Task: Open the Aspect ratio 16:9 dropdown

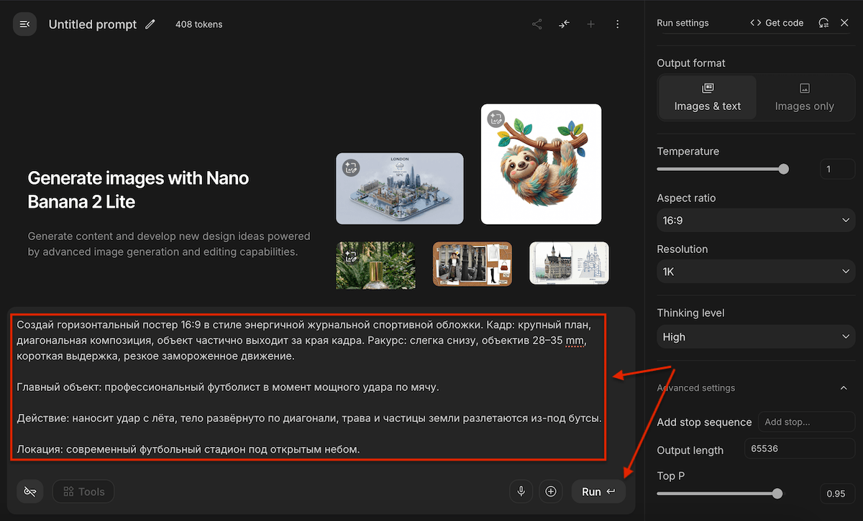Action: 756,220
